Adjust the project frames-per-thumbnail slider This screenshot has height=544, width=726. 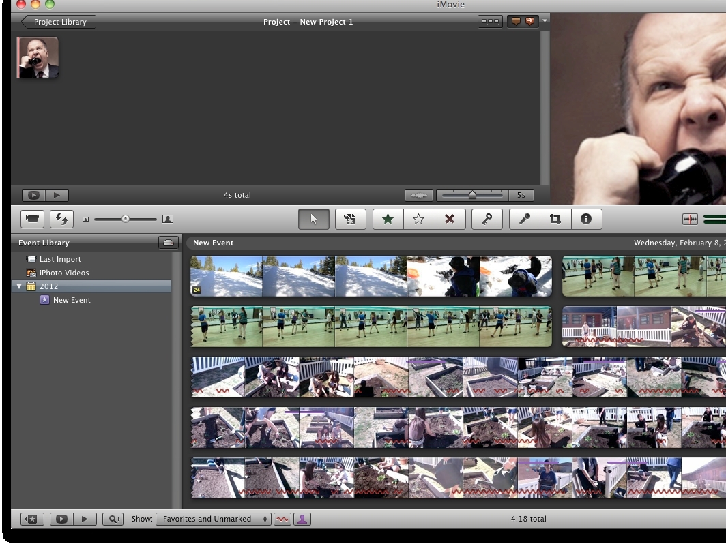(x=472, y=195)
